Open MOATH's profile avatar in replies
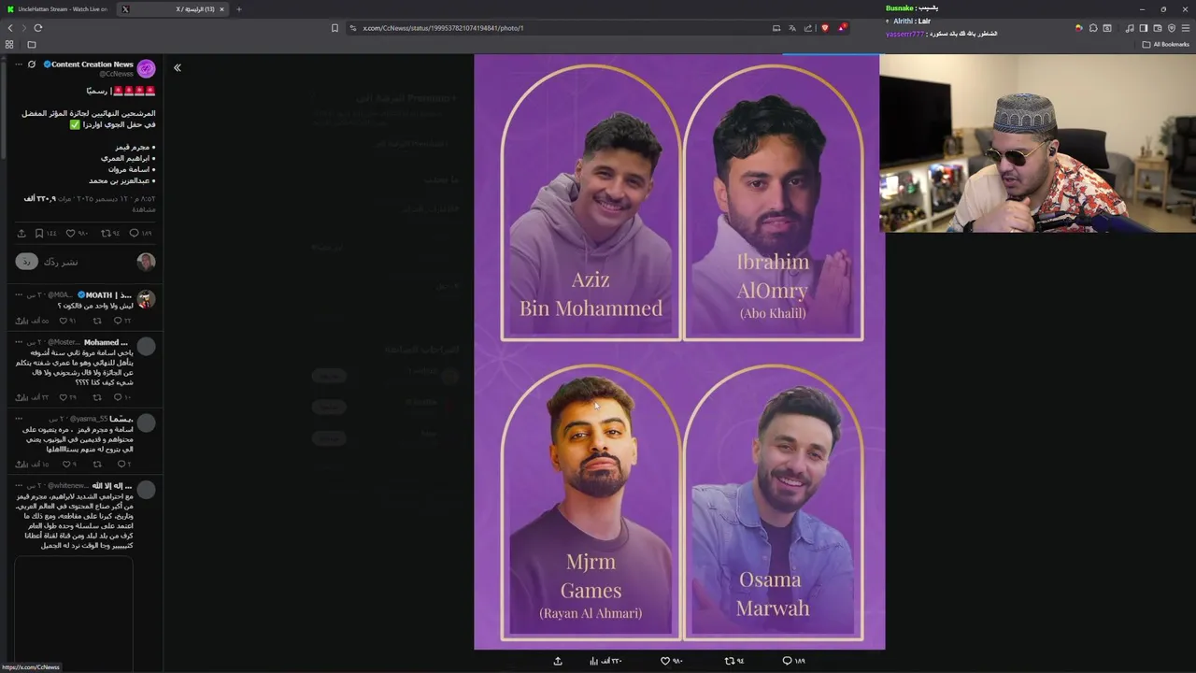Screen dimensions: 1196x673 (x=146, y=299)
